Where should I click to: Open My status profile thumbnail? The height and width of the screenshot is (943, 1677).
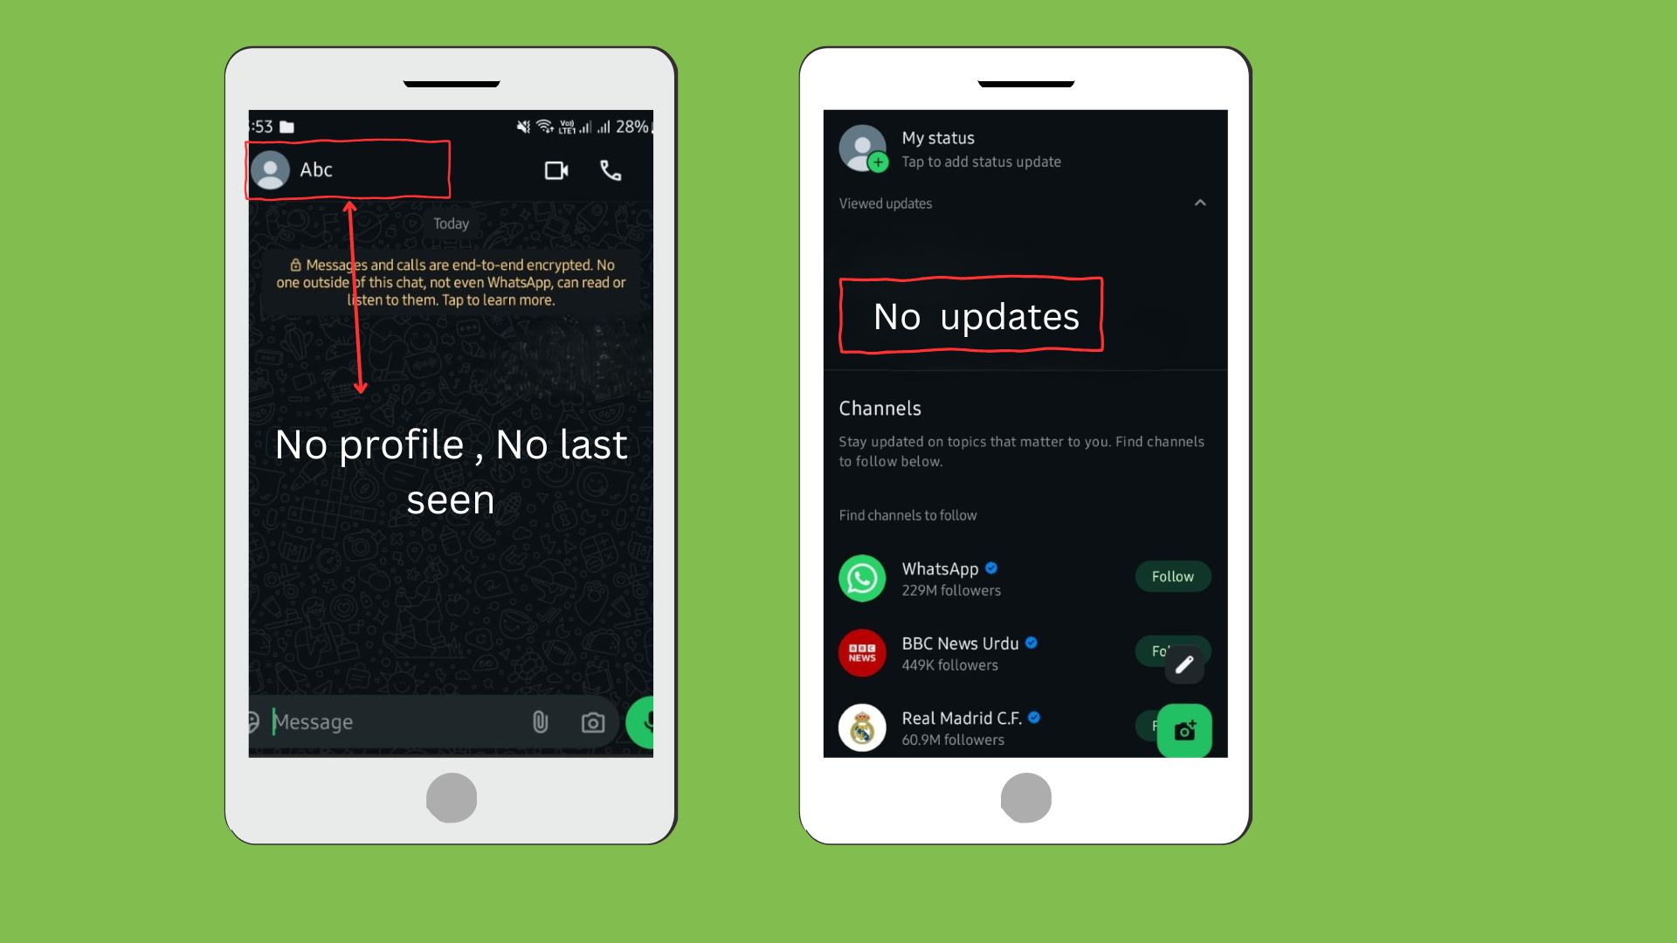[x=864, y=149]
